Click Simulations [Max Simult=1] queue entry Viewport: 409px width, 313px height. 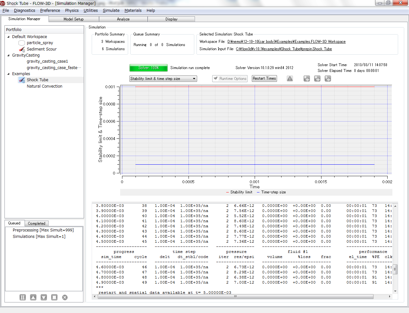[x=39, y=237]
